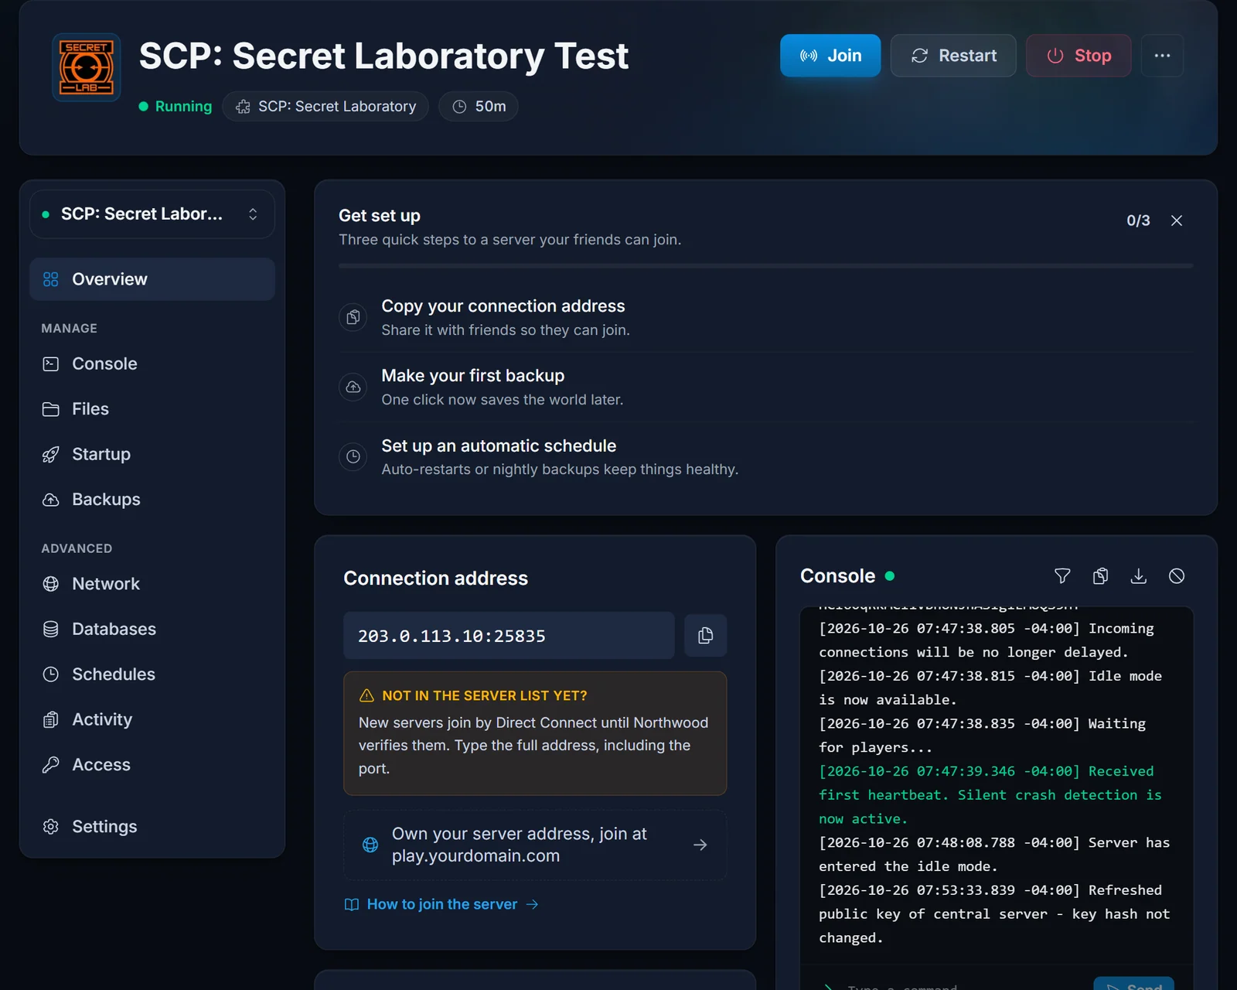Copy console log with clipboard icon
The width and height of the screenshot is (1237, 990).
[1100, 576]
